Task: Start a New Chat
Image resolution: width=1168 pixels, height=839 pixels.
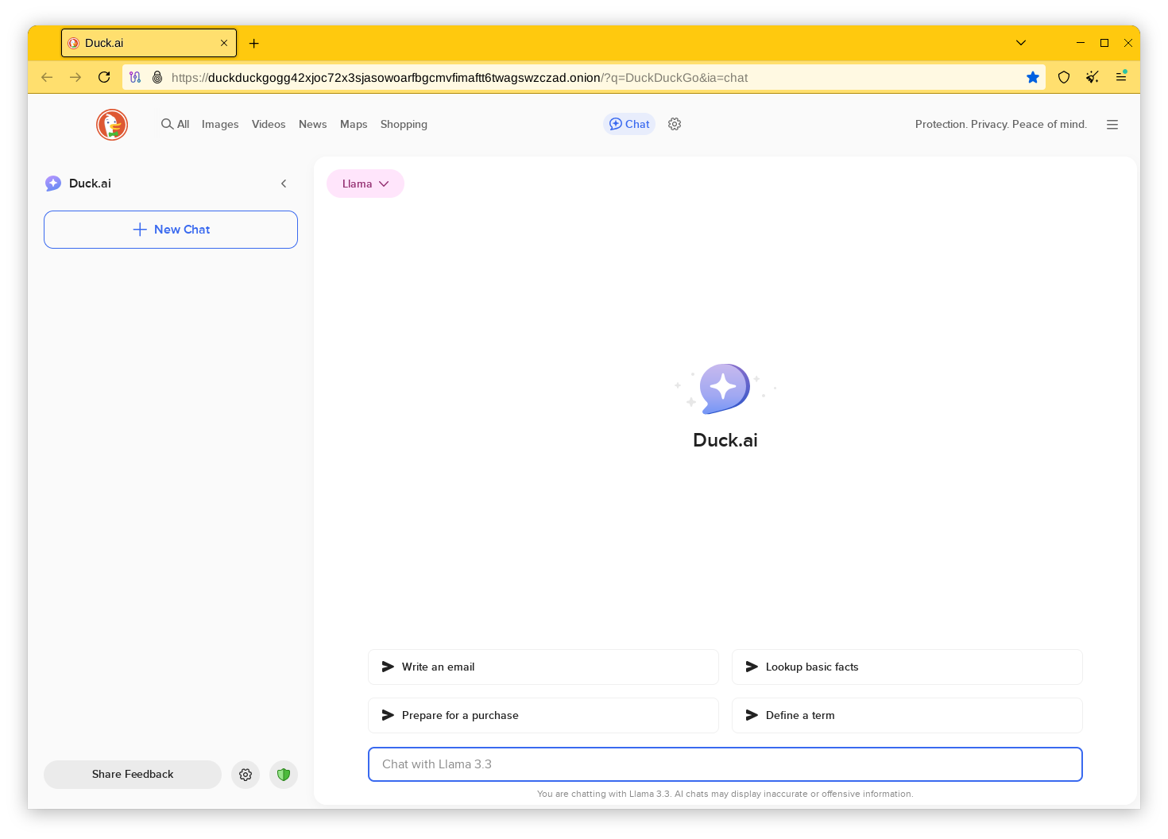Action: click(x=171, y=230)
